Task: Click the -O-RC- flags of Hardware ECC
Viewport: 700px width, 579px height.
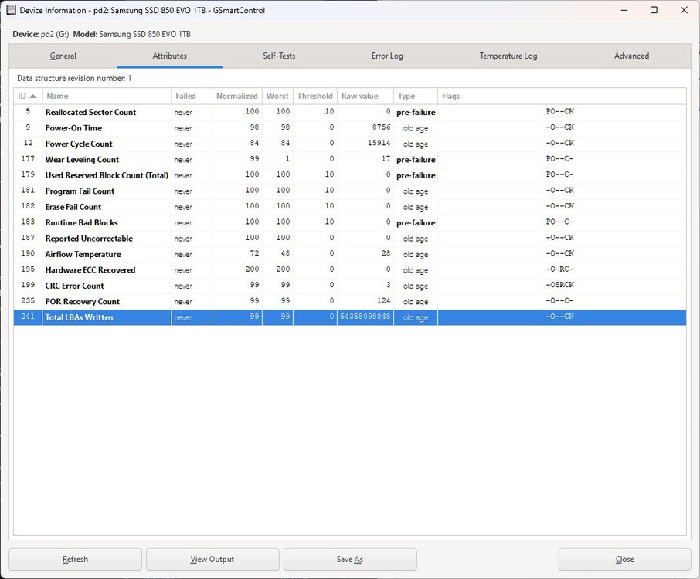Action: click(560, 269)
